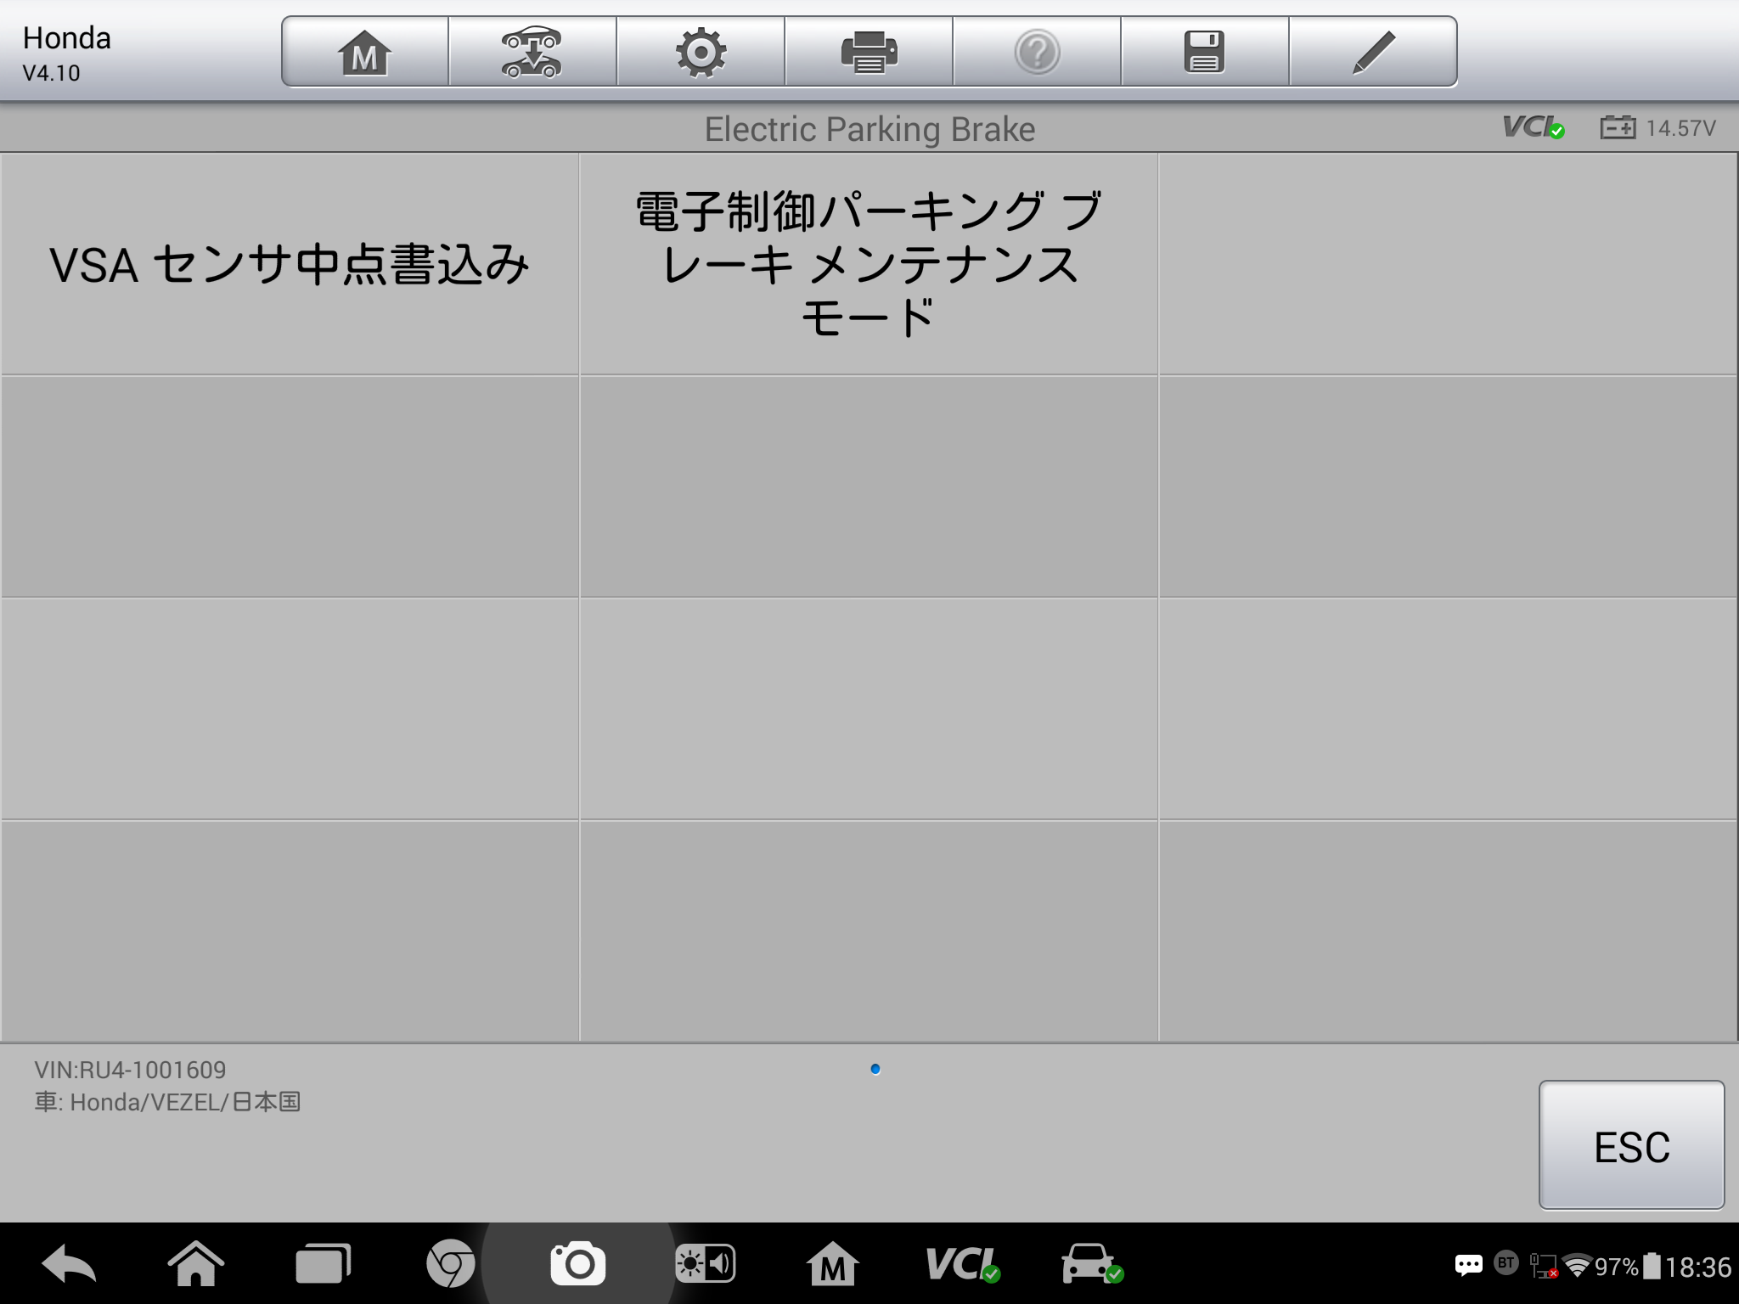Open the MaxiSys home menu icon
This screenshot has width=1739, height=1304.
point(365,52)
